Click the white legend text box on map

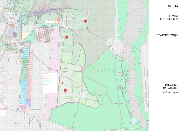pos(49,83)
